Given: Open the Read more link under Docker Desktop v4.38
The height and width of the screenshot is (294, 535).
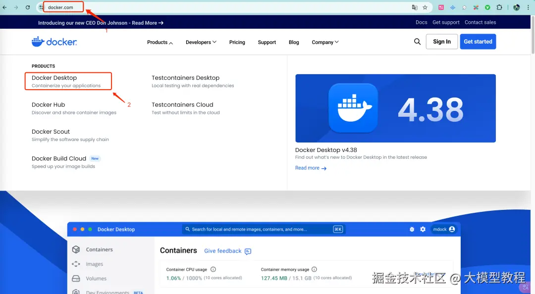Looking at the screenshot, I should 308,168.
